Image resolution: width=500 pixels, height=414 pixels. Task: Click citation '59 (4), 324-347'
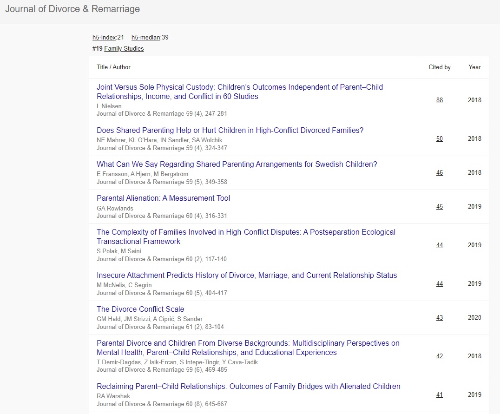[x=206, y=148]
